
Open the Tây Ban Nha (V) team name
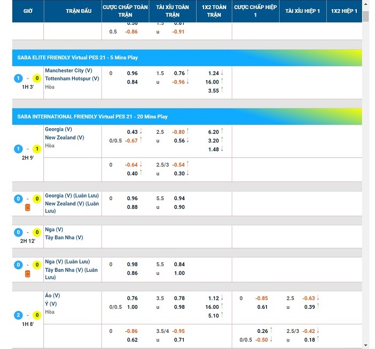click(x=64, y=238)
